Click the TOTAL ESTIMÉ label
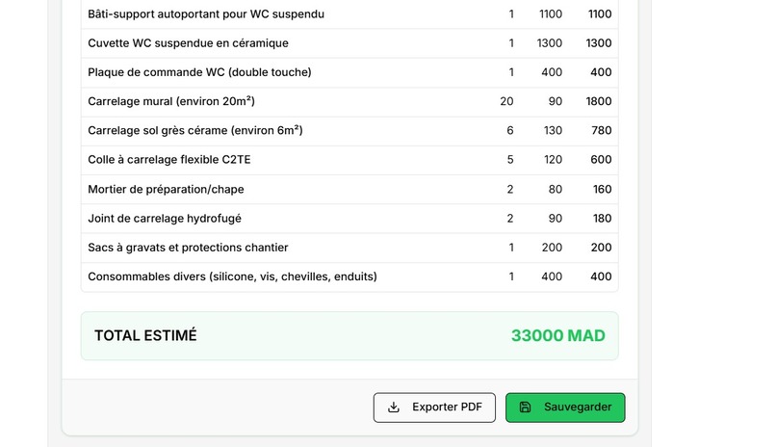The width and height of the screenshot is (776, 447). click(x=145, y=335)
